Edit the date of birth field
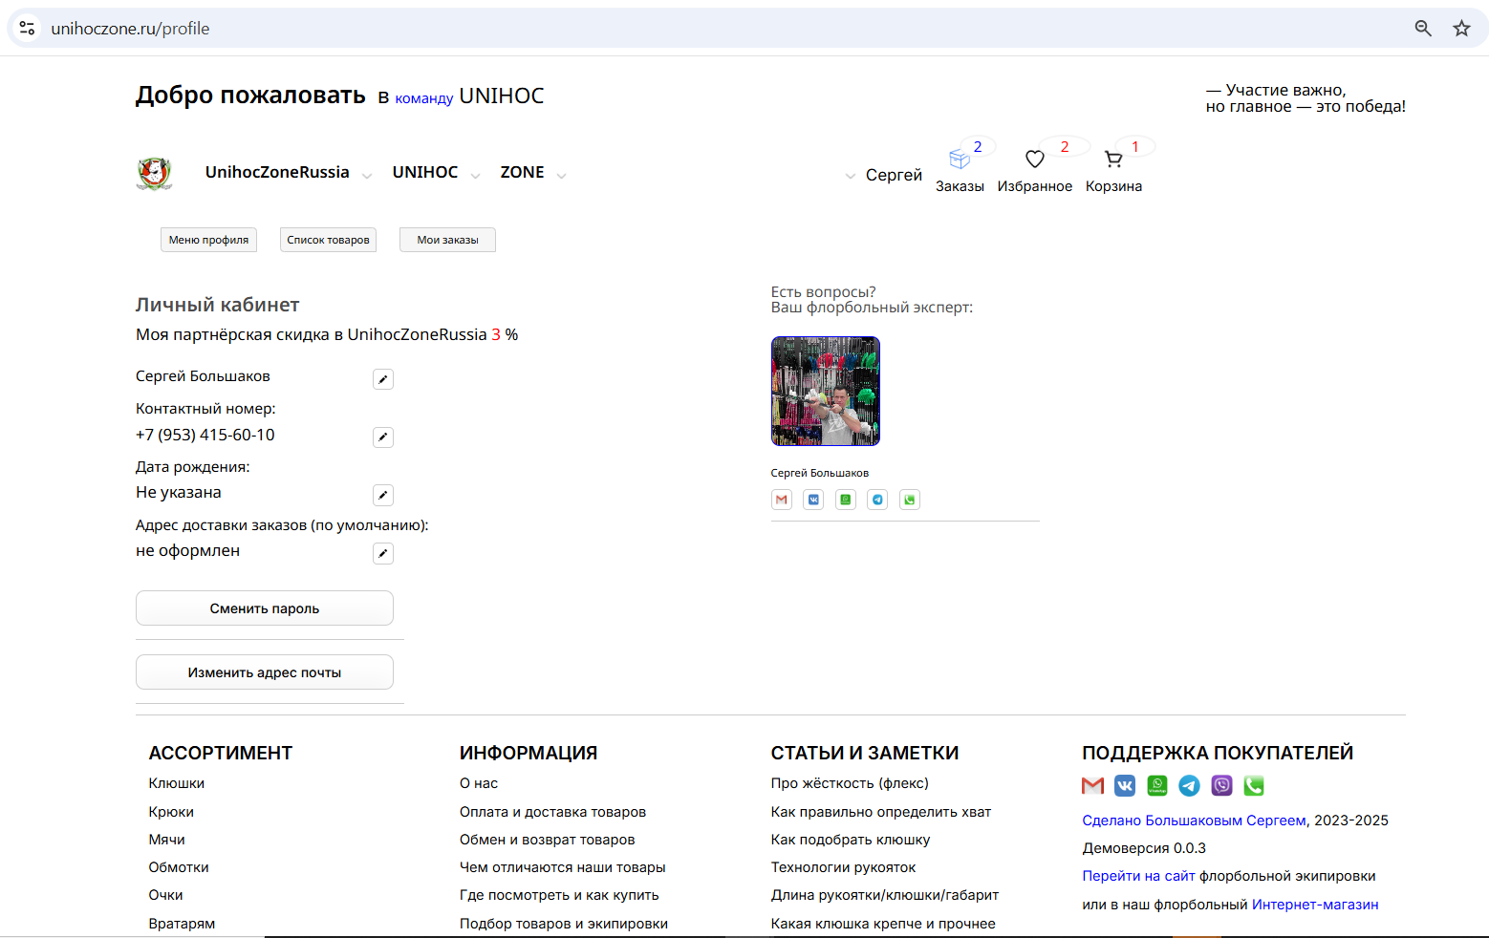 click(383, 495)
